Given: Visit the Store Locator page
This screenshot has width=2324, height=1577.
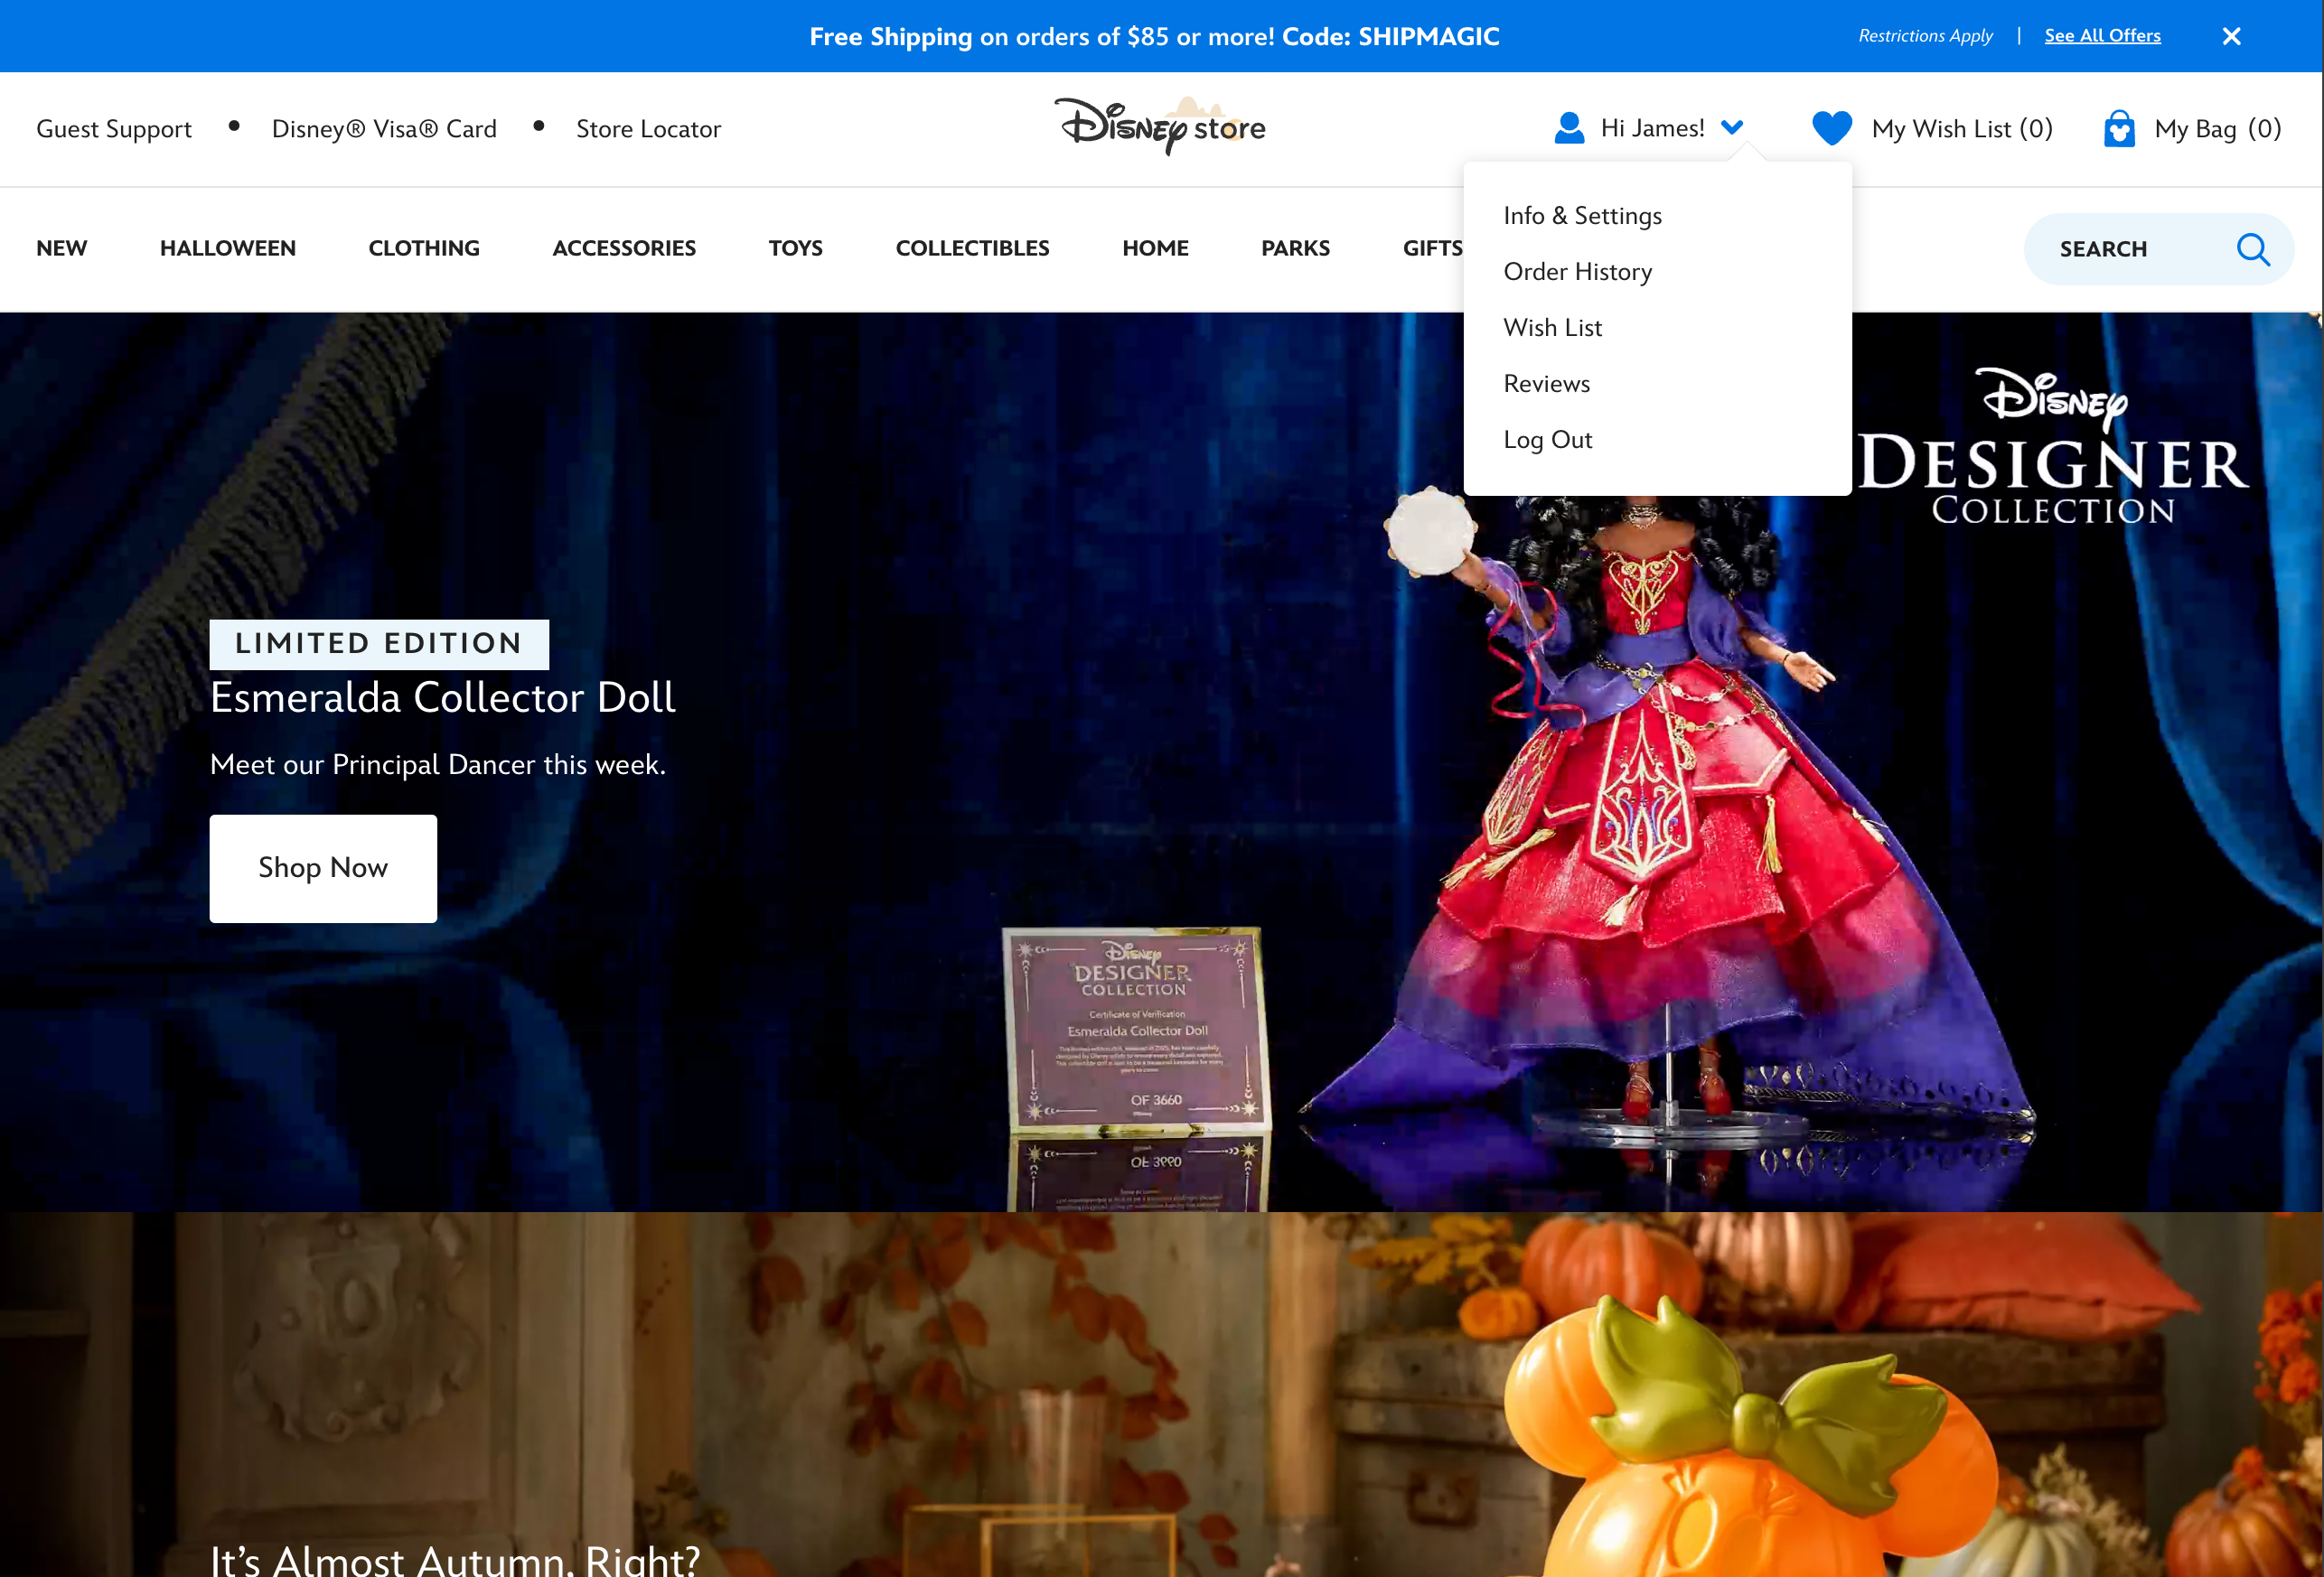Looking at the screenshot, I should point(648,128).
